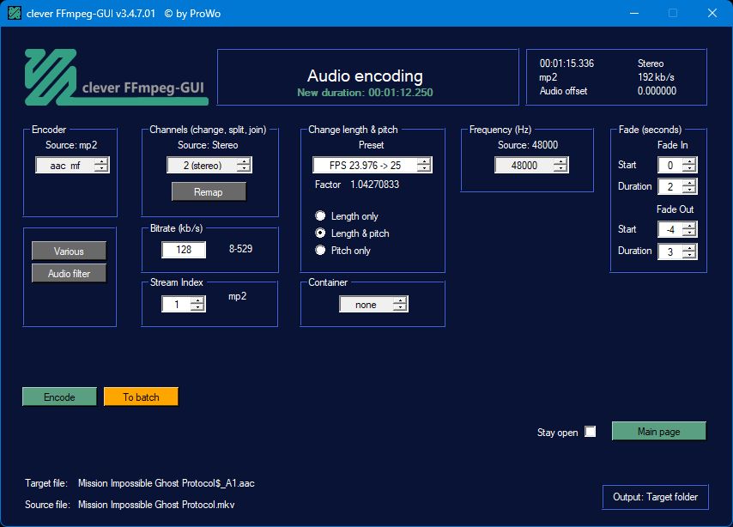Image resolution: width=733 pixels, height=527 pixels.
Task: Click the Fade Out Start -4 field
Action: coord(669,230)
